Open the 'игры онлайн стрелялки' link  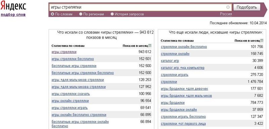[x=70, y=101]
